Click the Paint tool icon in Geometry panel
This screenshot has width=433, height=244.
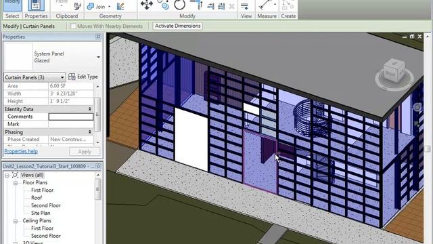tap(120, 6)
